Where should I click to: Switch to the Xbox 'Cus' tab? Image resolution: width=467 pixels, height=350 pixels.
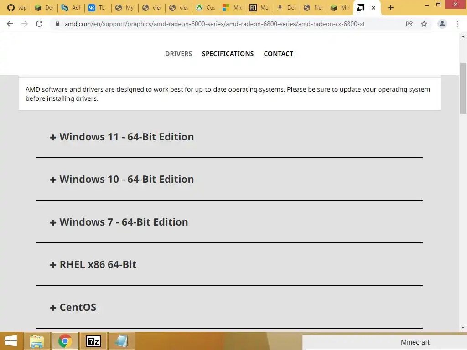pos(206,8)
